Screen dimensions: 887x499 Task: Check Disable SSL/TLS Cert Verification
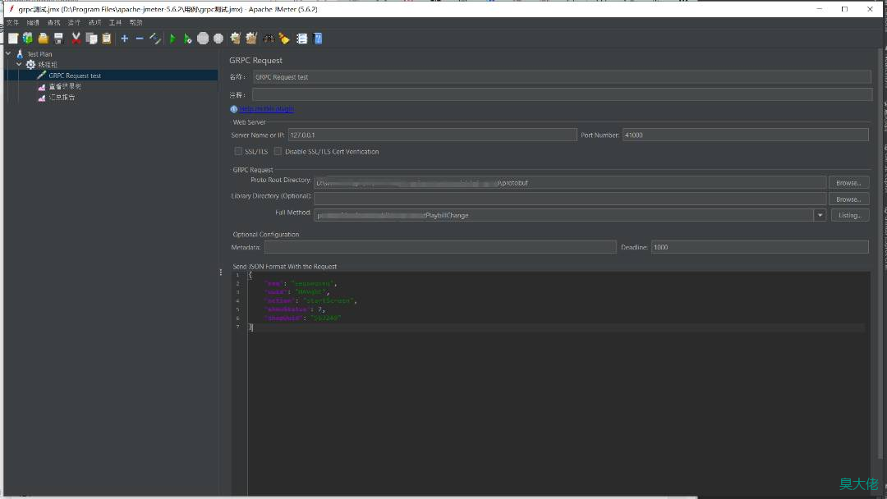[278, 152]
